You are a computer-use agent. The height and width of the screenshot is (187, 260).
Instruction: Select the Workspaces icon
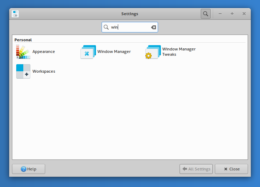(x=23, y=71)
